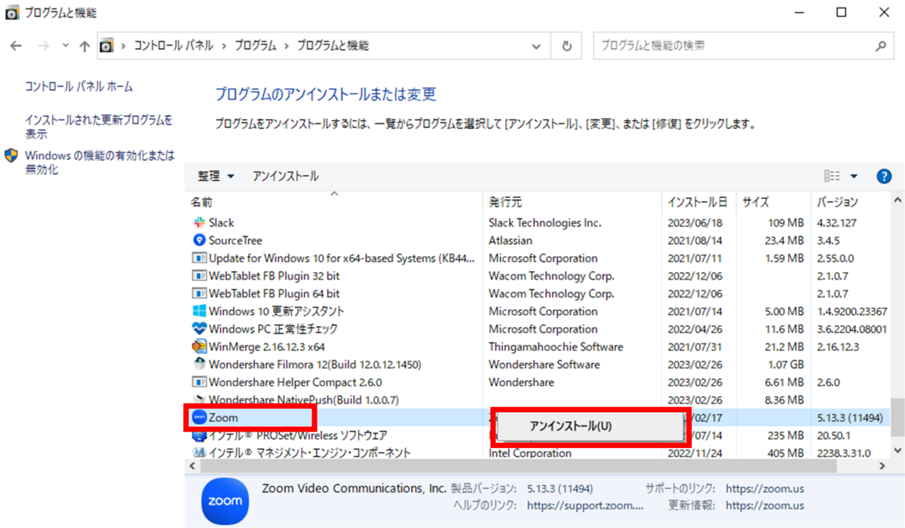Expand the プログラム breadcrumb chevron

[x=287, y=46]
